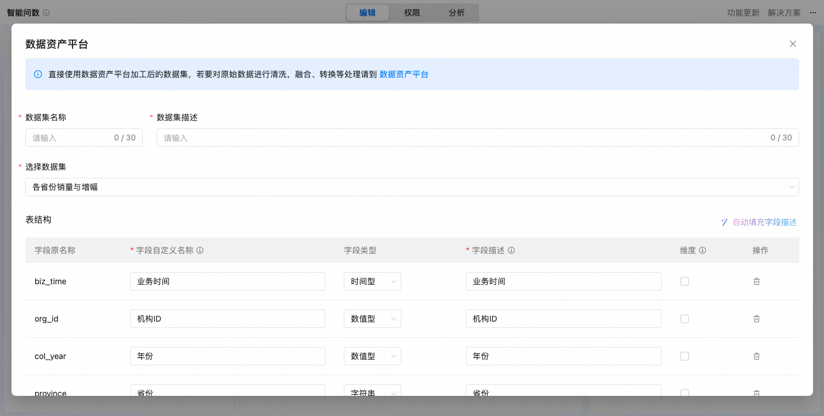Click the col_year field name cell
This screenshot has width=824, height=416.
tap(51, 356)
